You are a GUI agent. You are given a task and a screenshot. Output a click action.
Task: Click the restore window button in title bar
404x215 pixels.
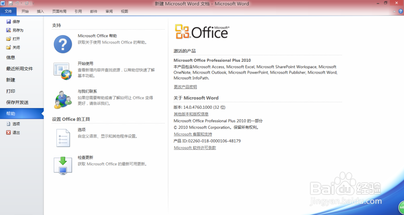point(386,3)
